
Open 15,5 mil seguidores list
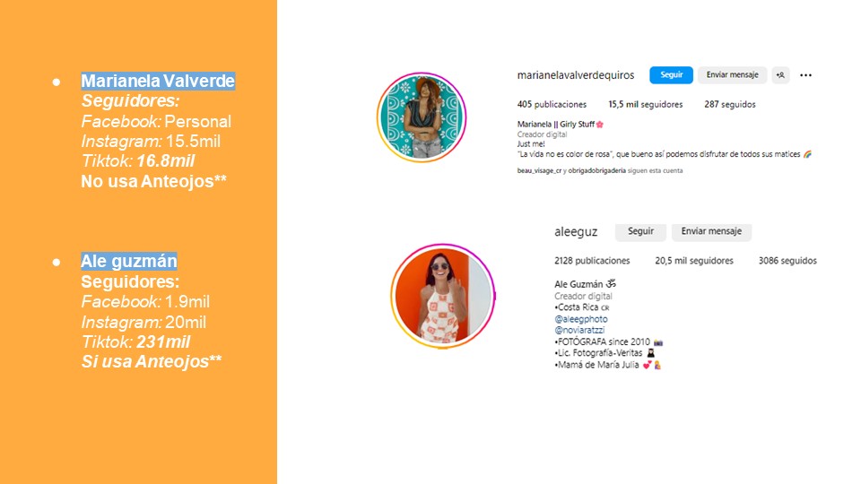tap(645, 104)
